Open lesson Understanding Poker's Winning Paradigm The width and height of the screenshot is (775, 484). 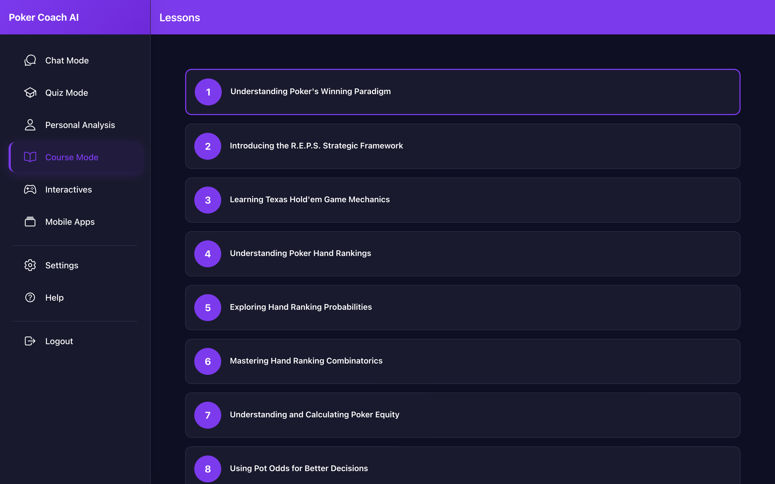(x=310, y=91)
